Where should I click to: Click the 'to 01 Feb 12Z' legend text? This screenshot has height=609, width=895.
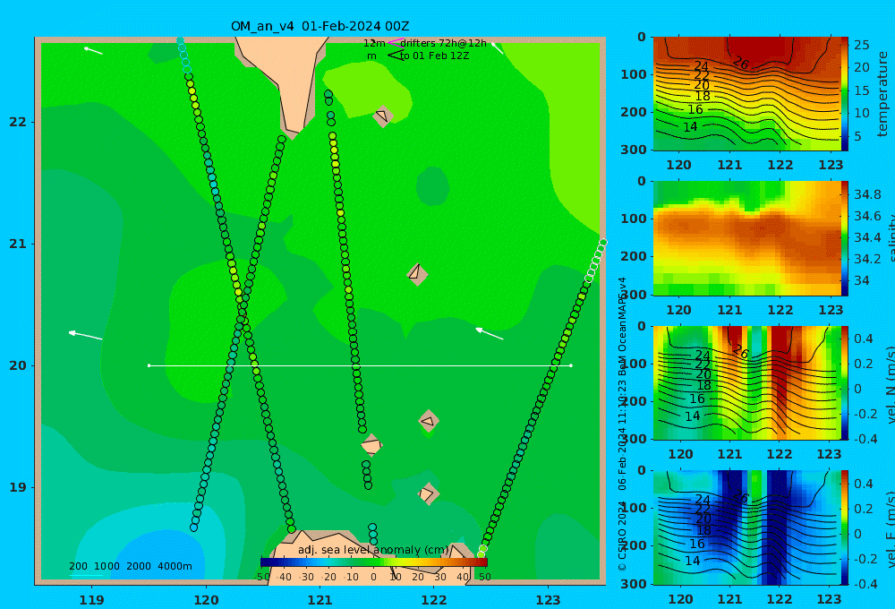click(x=435, y=56)
